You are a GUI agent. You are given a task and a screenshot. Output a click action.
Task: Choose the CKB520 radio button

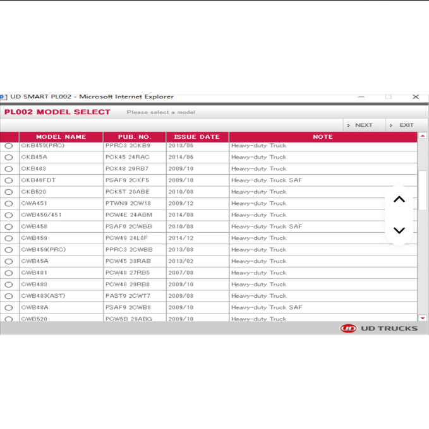pyautogui.click(x=9, y=192)
